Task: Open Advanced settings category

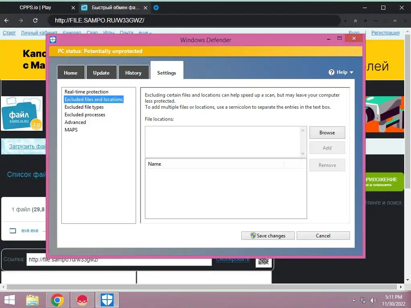Action: pos(75,122)
